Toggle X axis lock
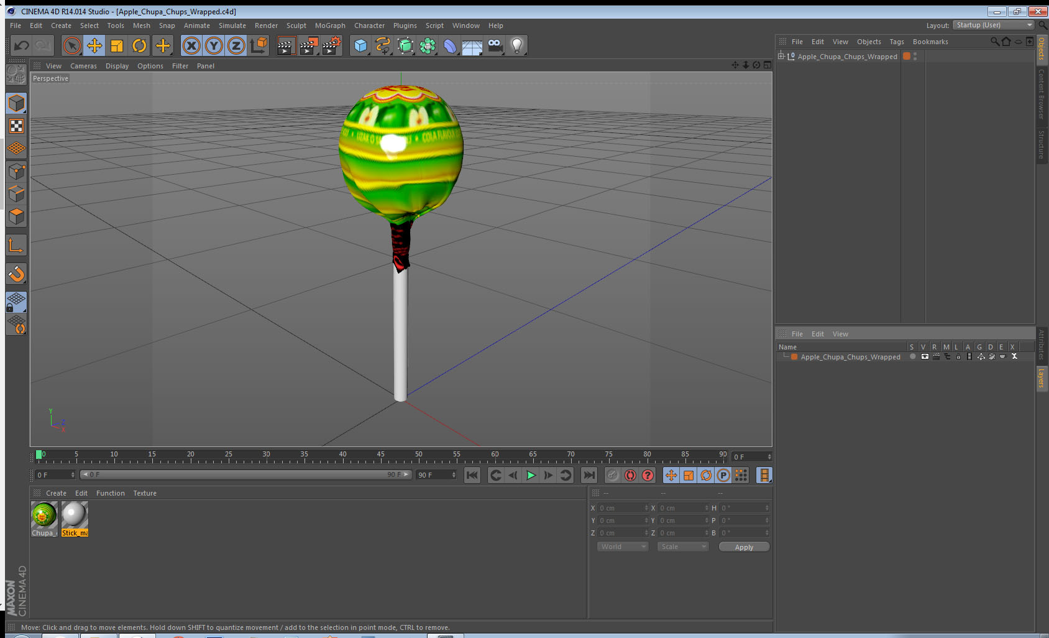 pyautogui.click(x=191, y=45)
